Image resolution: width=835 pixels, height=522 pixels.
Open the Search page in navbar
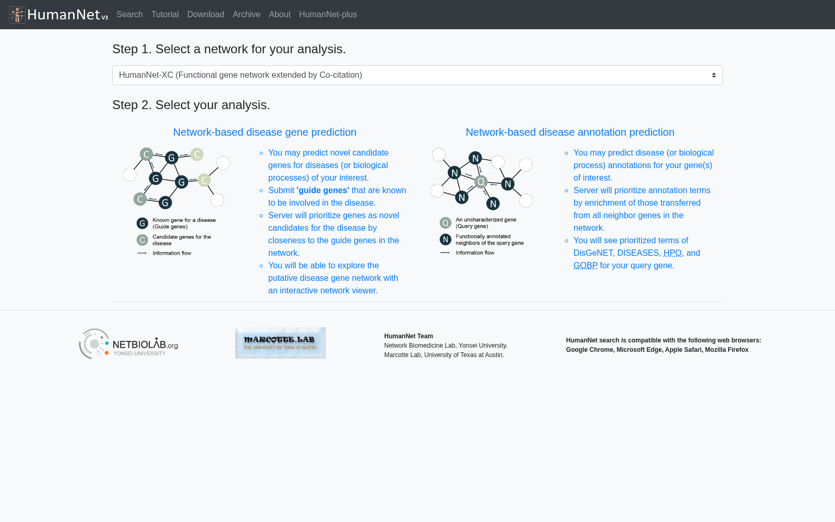point(129,15)
